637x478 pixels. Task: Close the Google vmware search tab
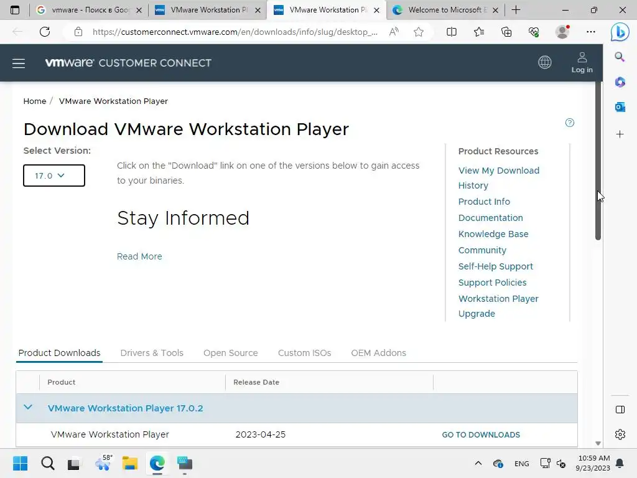[139, 10]
